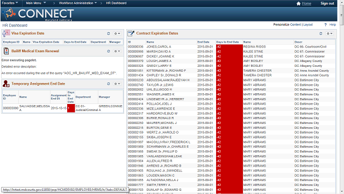Click the ABDUSSALAAM,RAJEEYAH H name
The width and height of the screenshot is (344, 194).
pos(168,80)
